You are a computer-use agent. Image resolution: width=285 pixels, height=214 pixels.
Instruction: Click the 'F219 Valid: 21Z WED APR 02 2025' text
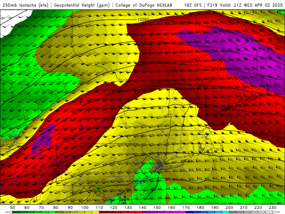pos(245,5)
